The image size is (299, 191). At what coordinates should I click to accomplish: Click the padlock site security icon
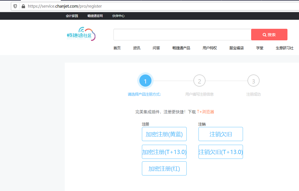pos(23,6)
